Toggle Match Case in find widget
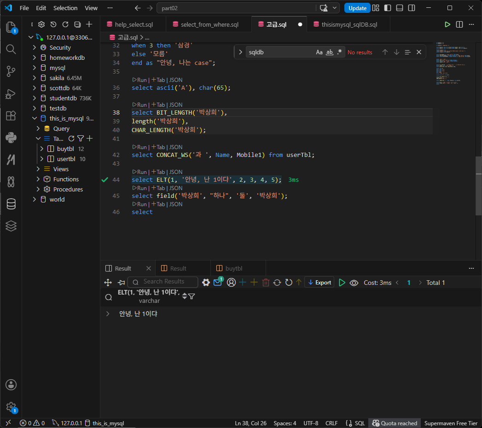This screenshot has height=428, width=482. [319, 52]
